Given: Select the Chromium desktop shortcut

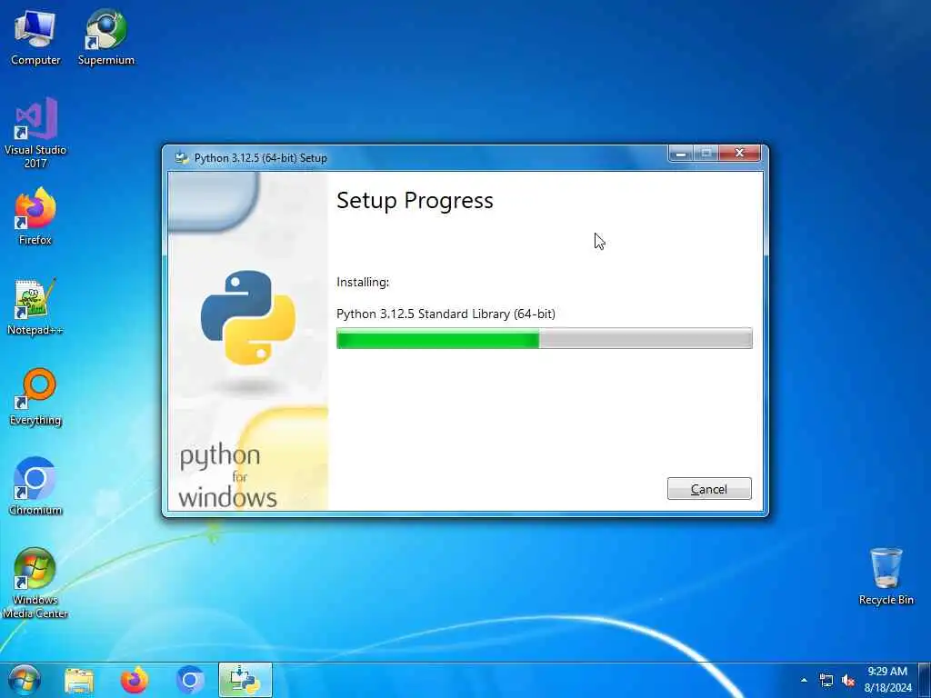Looking at the screenshot, I should [x=35, y=487].
